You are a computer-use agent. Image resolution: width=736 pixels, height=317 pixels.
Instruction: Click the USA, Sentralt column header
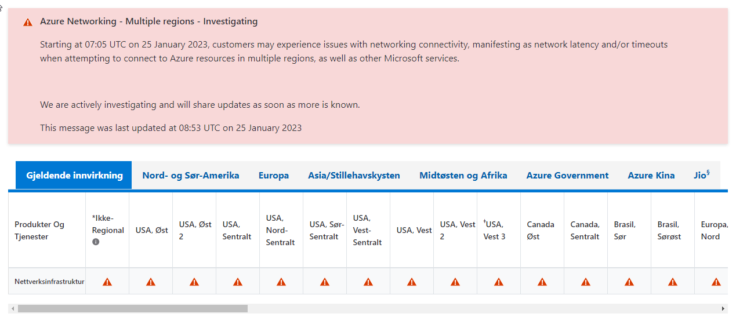tap(237, 230)
